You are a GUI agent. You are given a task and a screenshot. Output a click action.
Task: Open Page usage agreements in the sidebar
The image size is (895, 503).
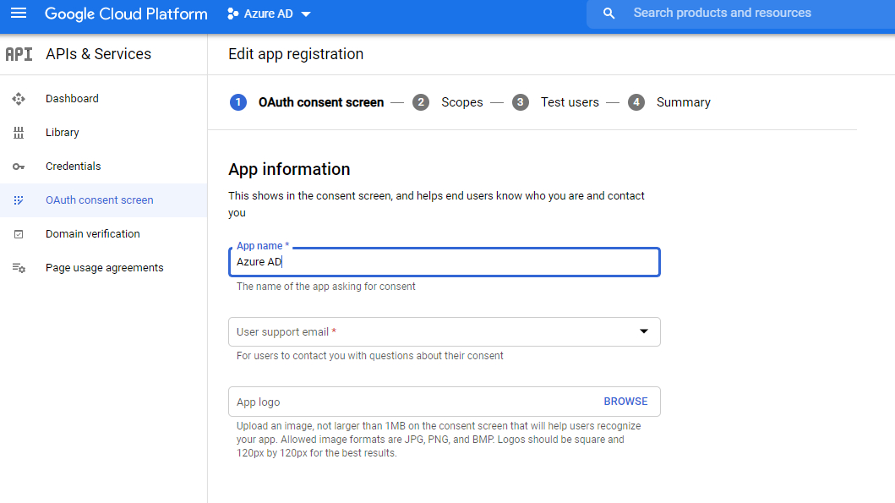[105, 268]
